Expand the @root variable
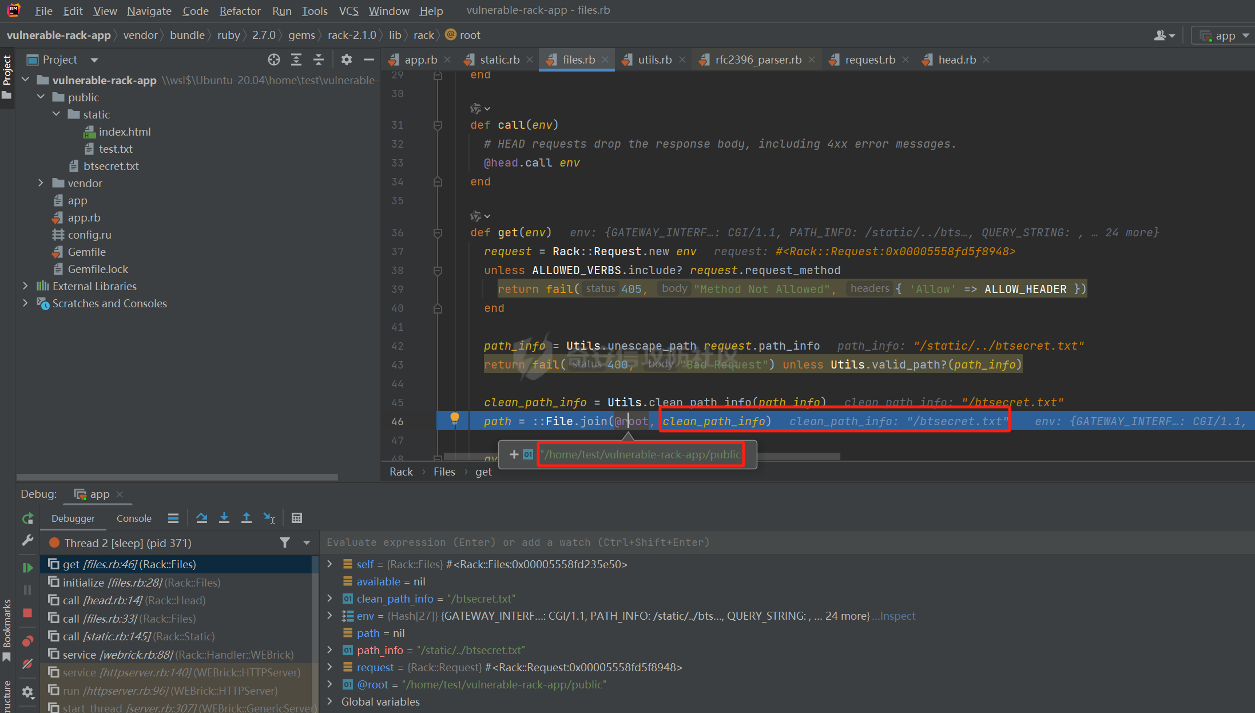Screen dimensions: 1255x713 coord(330,684)
